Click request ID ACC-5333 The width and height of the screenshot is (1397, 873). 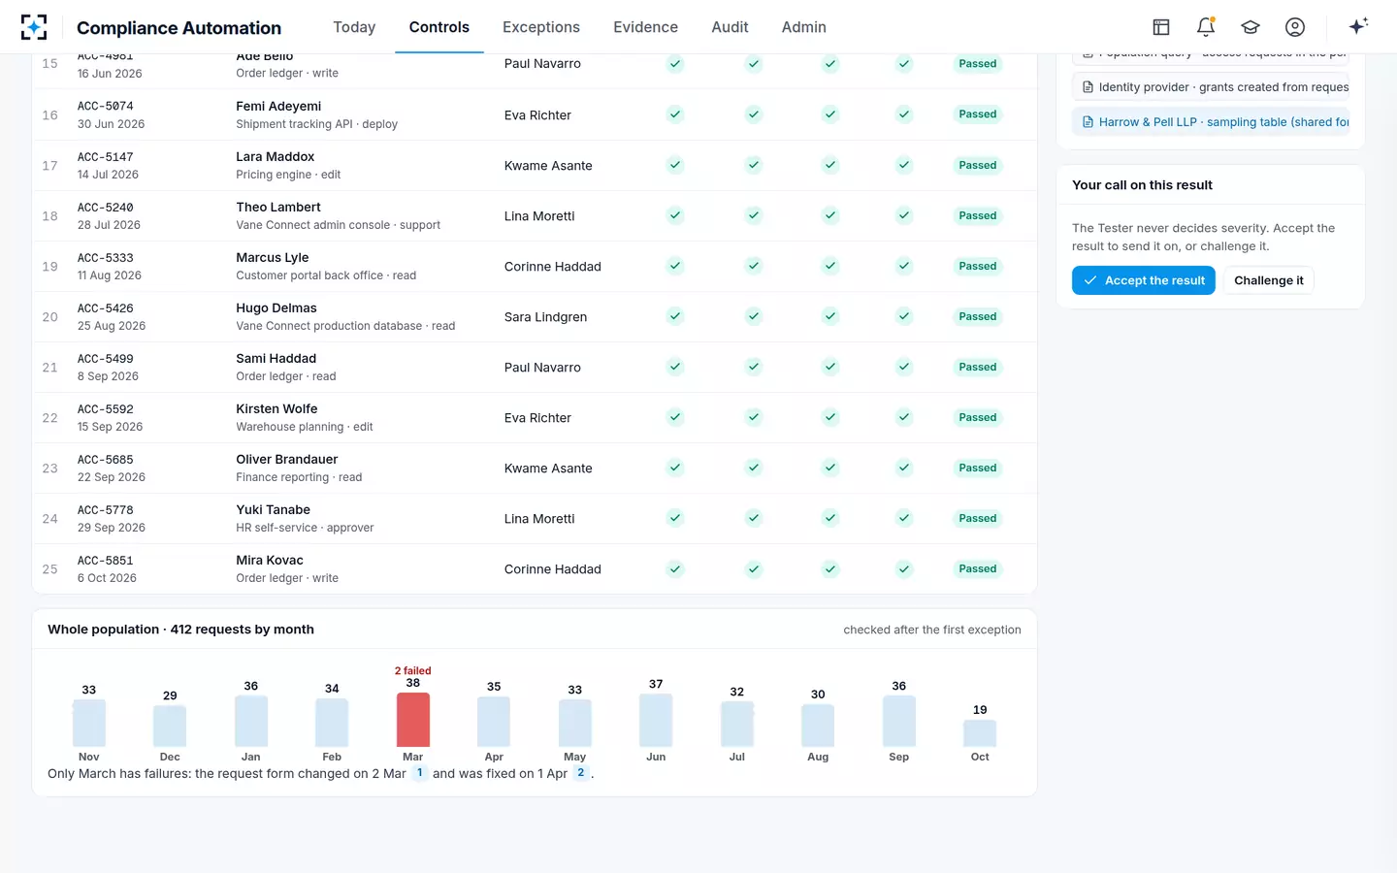(x=106, y=258)
